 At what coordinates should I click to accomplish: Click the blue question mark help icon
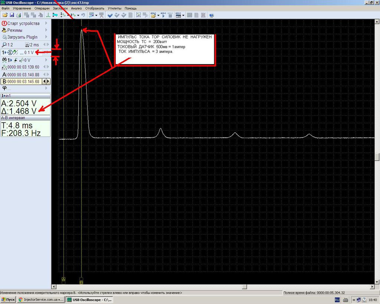(211, 15)
